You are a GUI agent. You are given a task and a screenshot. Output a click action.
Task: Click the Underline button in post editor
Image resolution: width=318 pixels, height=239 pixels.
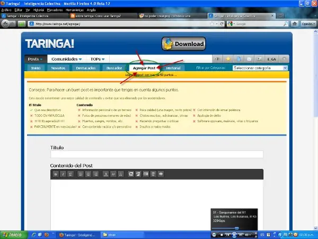pyautogui.click(x=70, y=174)
